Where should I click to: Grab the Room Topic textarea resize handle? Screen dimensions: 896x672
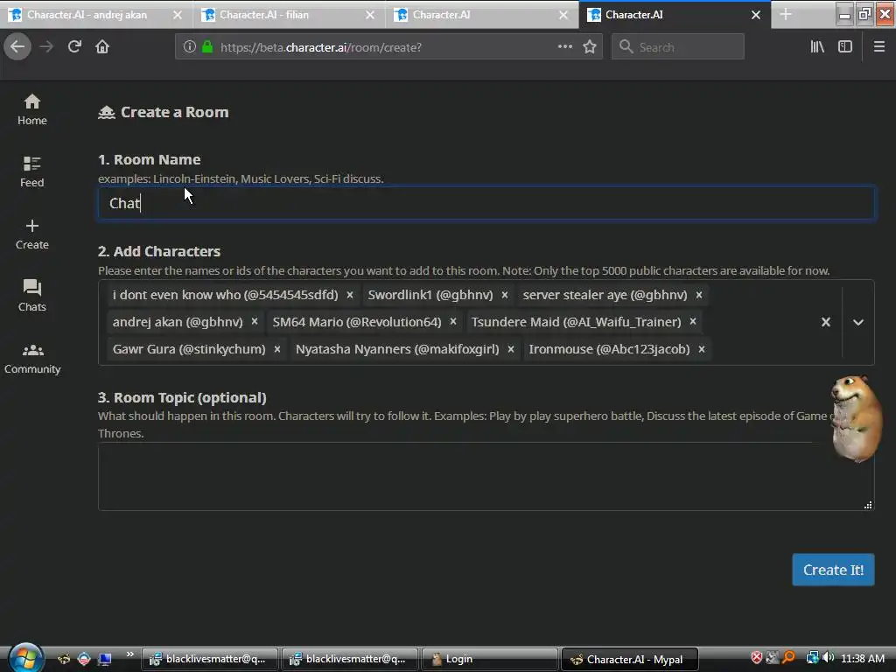tap(868, 505)
